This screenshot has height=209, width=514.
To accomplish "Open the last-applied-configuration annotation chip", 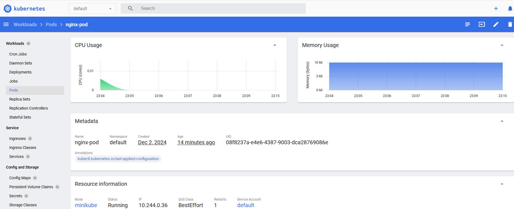I will 118,159.
